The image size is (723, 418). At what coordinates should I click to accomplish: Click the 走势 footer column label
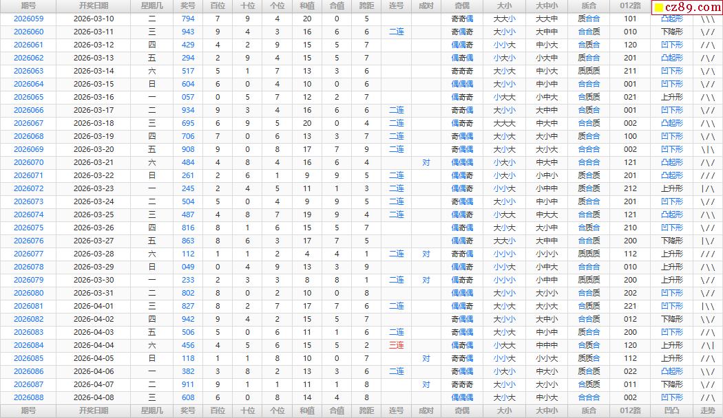tap(707, 410)
